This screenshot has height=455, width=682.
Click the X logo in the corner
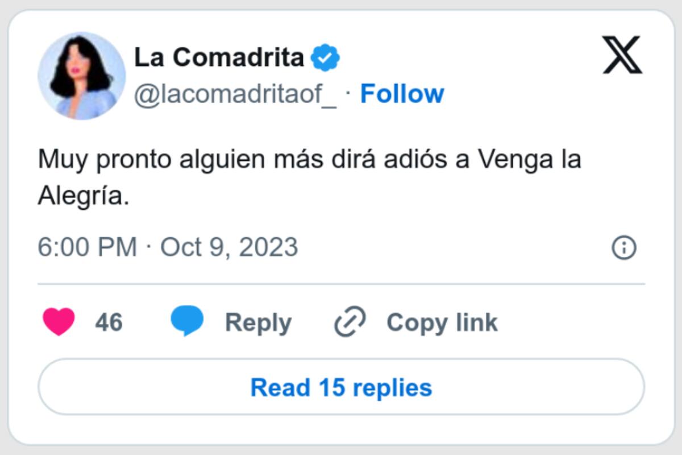tap(622, 55)
